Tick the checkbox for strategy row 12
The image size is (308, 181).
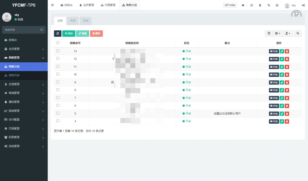[58, 59]
